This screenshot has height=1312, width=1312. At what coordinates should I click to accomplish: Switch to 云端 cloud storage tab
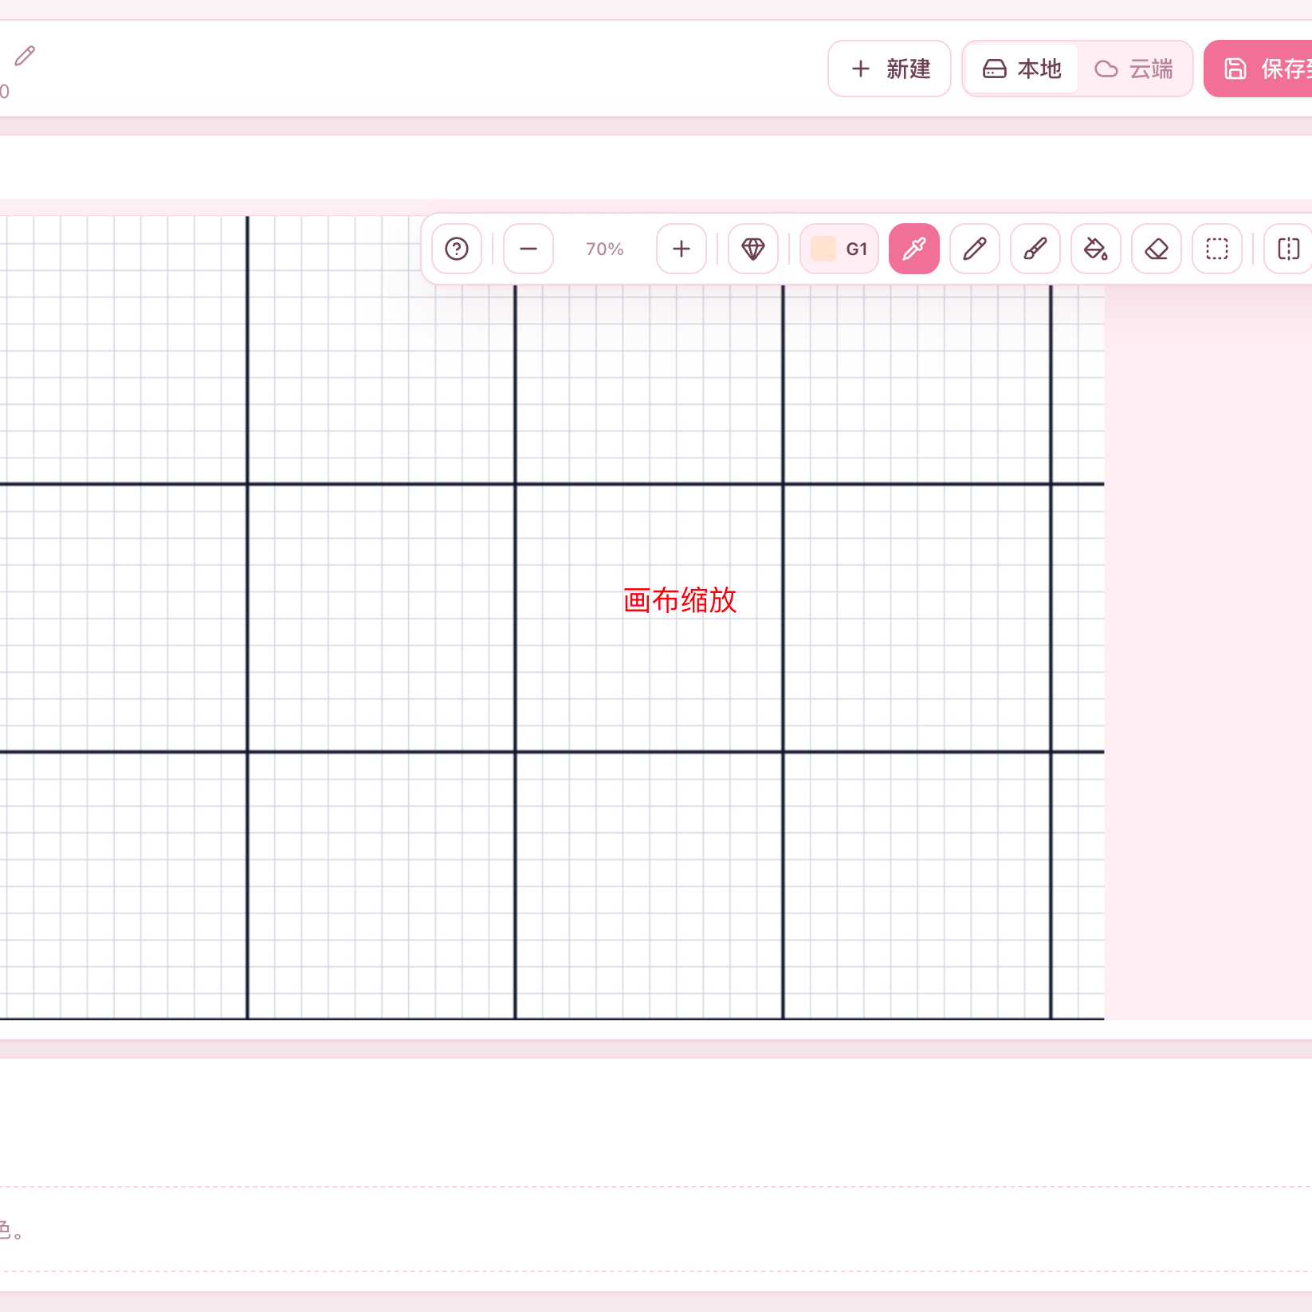tap(1134, 69)
